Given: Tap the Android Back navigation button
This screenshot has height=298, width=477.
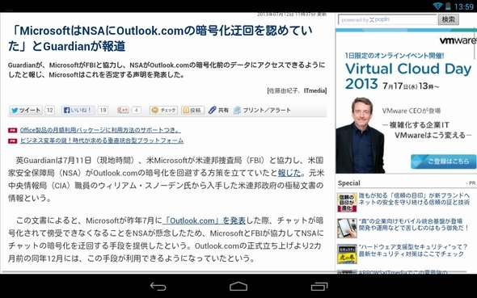Looking at the screenshot, I should tap(158, 286).
